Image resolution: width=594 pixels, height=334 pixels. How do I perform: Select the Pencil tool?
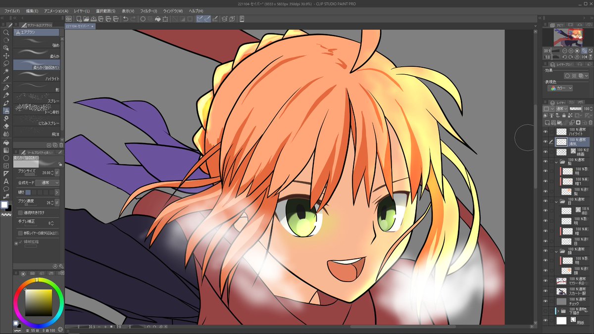coord(6,95)
